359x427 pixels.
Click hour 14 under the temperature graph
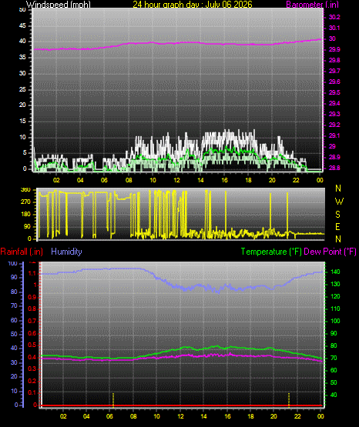click(203, 416)
